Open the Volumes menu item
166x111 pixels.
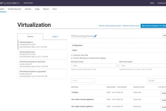pos(28,9)
